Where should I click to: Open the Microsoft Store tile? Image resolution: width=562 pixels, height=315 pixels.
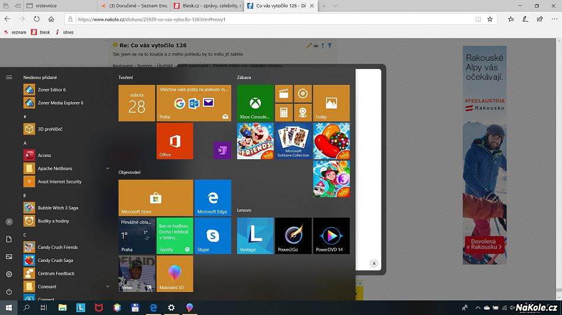click(x=156, y=198)
